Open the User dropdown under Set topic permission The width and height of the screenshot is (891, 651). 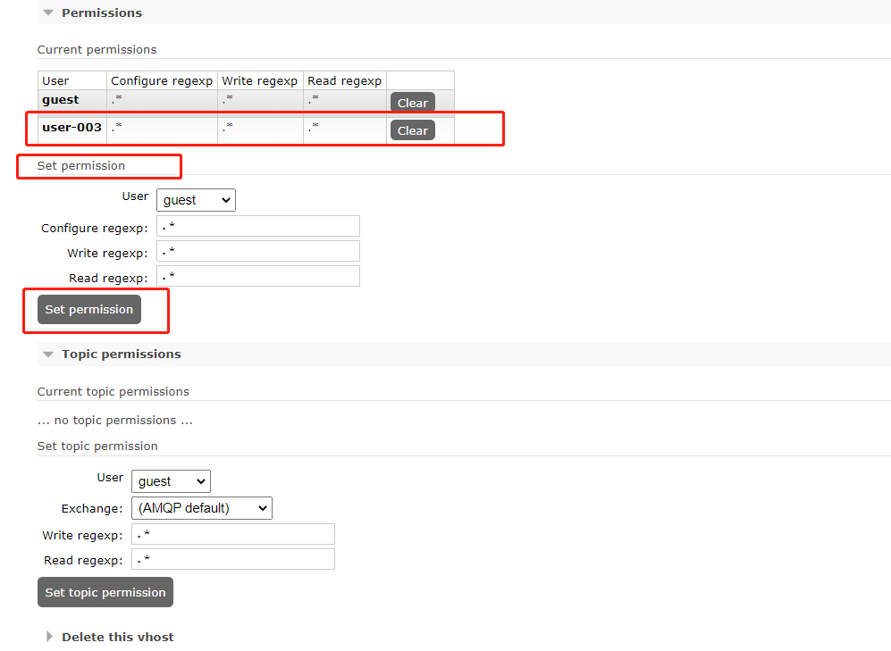171,481
